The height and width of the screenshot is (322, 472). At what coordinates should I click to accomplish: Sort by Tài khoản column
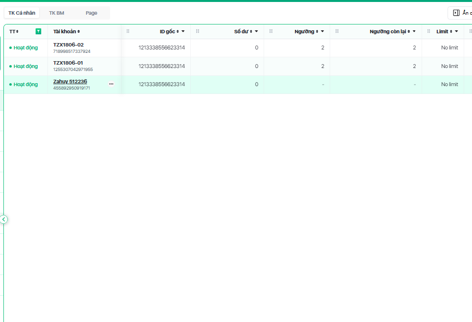coord(78,32)
